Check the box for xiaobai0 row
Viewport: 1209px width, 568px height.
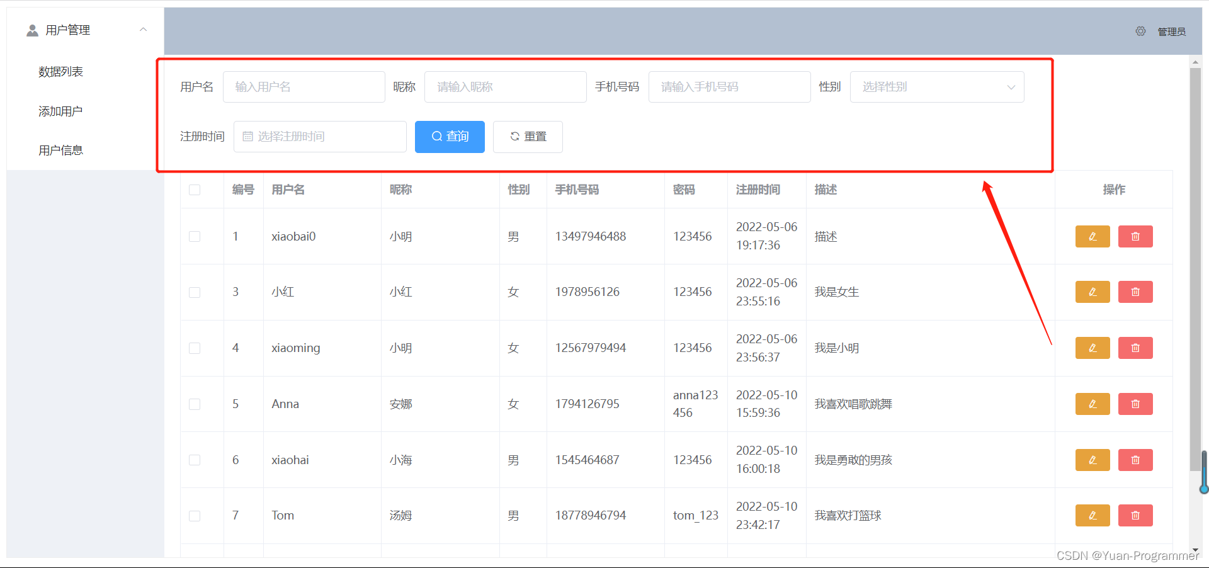point(195,236)
